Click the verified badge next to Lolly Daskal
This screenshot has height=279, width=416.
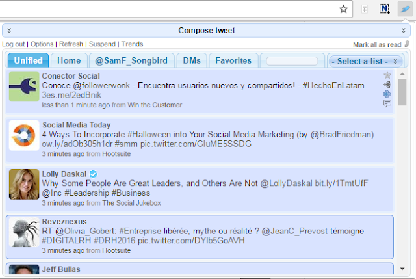(94, 174)
